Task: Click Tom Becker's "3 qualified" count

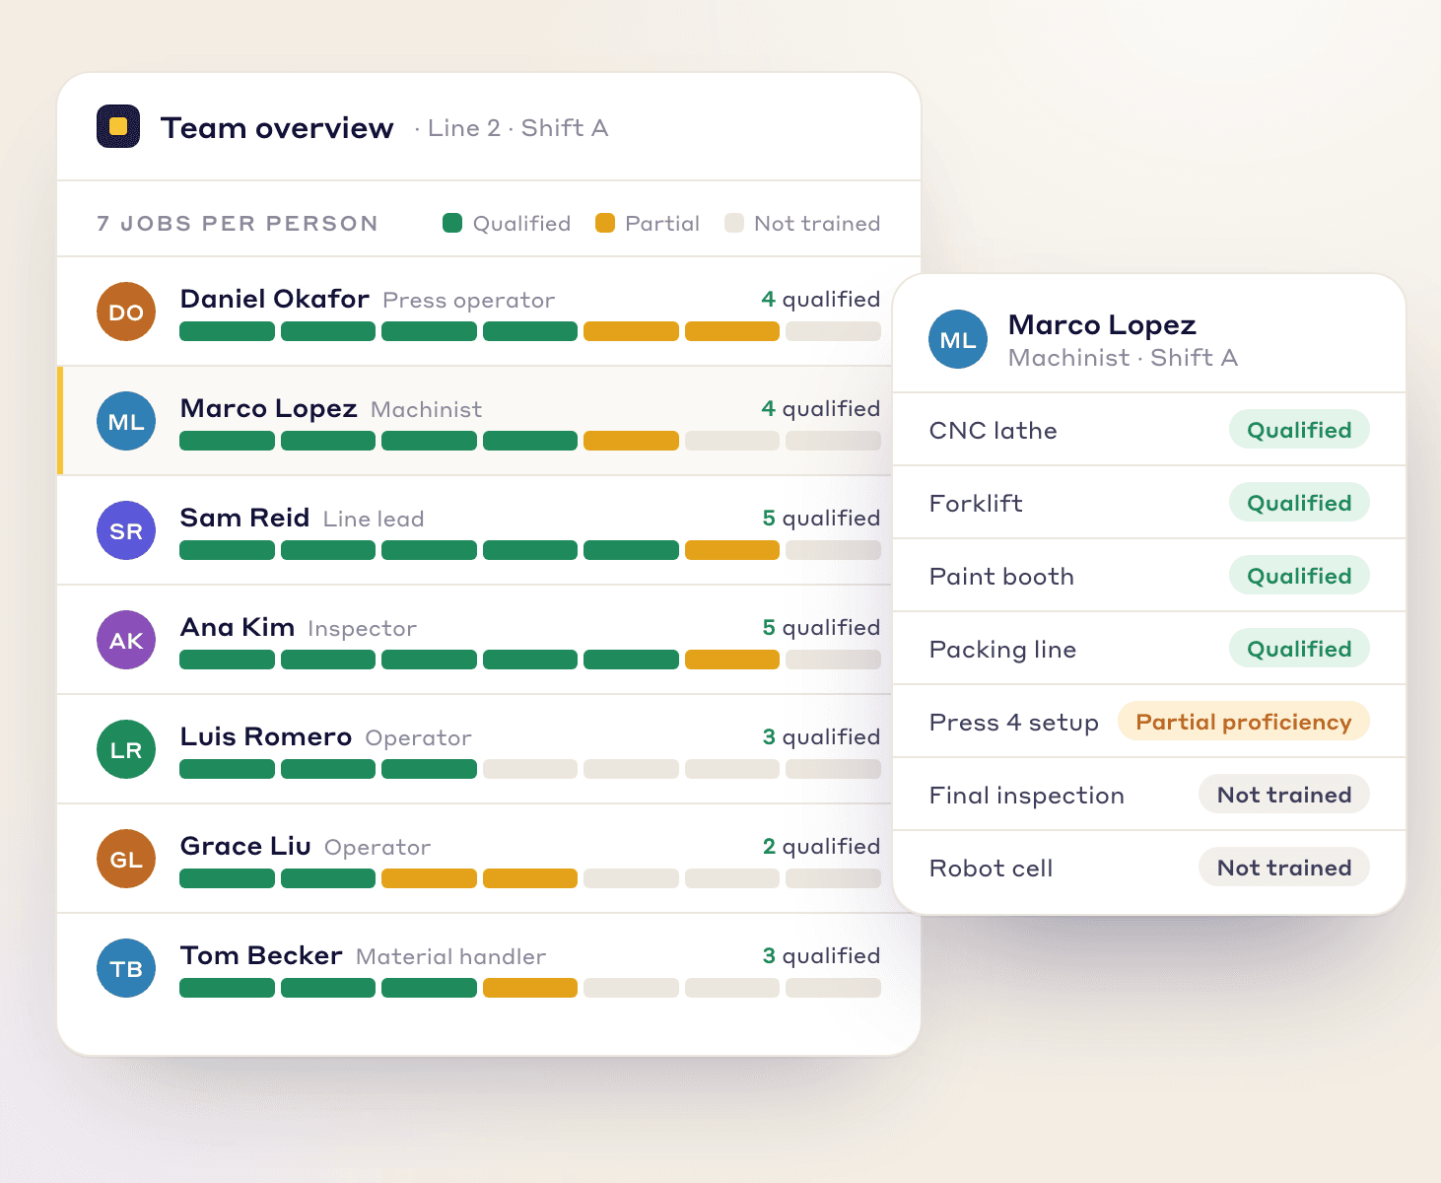Action: [x=821, y=955]
